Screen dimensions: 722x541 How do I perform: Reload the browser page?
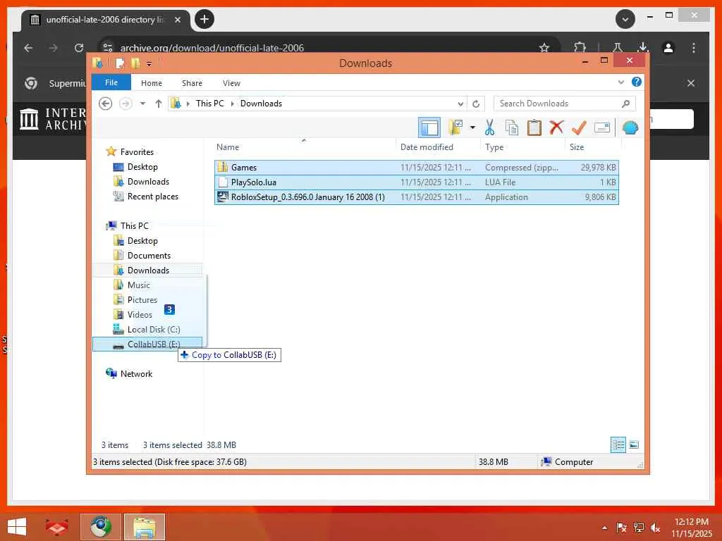click(79, 47)
